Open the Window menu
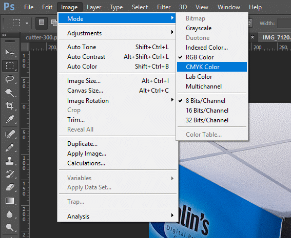The width and height of the screenshot is (291, 238). click(x=229, y=7)
